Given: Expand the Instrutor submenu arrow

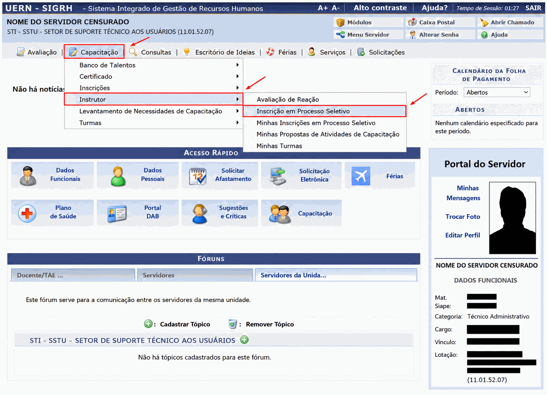Looking at the screenshot, I should coord(237,99).
